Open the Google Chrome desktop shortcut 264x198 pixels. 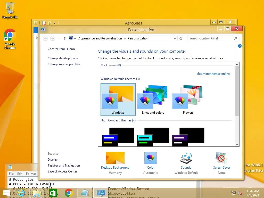click(10, 39)
